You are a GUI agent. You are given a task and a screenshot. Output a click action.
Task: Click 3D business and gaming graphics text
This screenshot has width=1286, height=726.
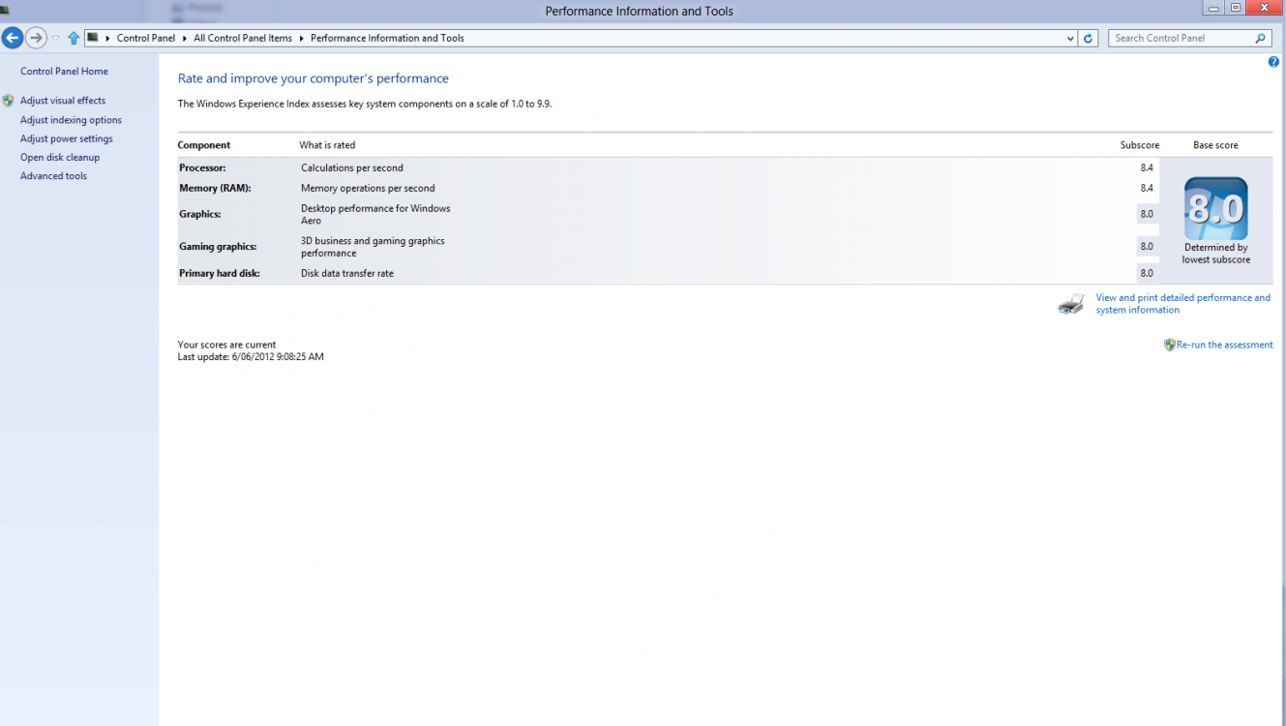pyautogui.click(x=373, y=247)
